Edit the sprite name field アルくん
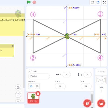 click(39, 76)
